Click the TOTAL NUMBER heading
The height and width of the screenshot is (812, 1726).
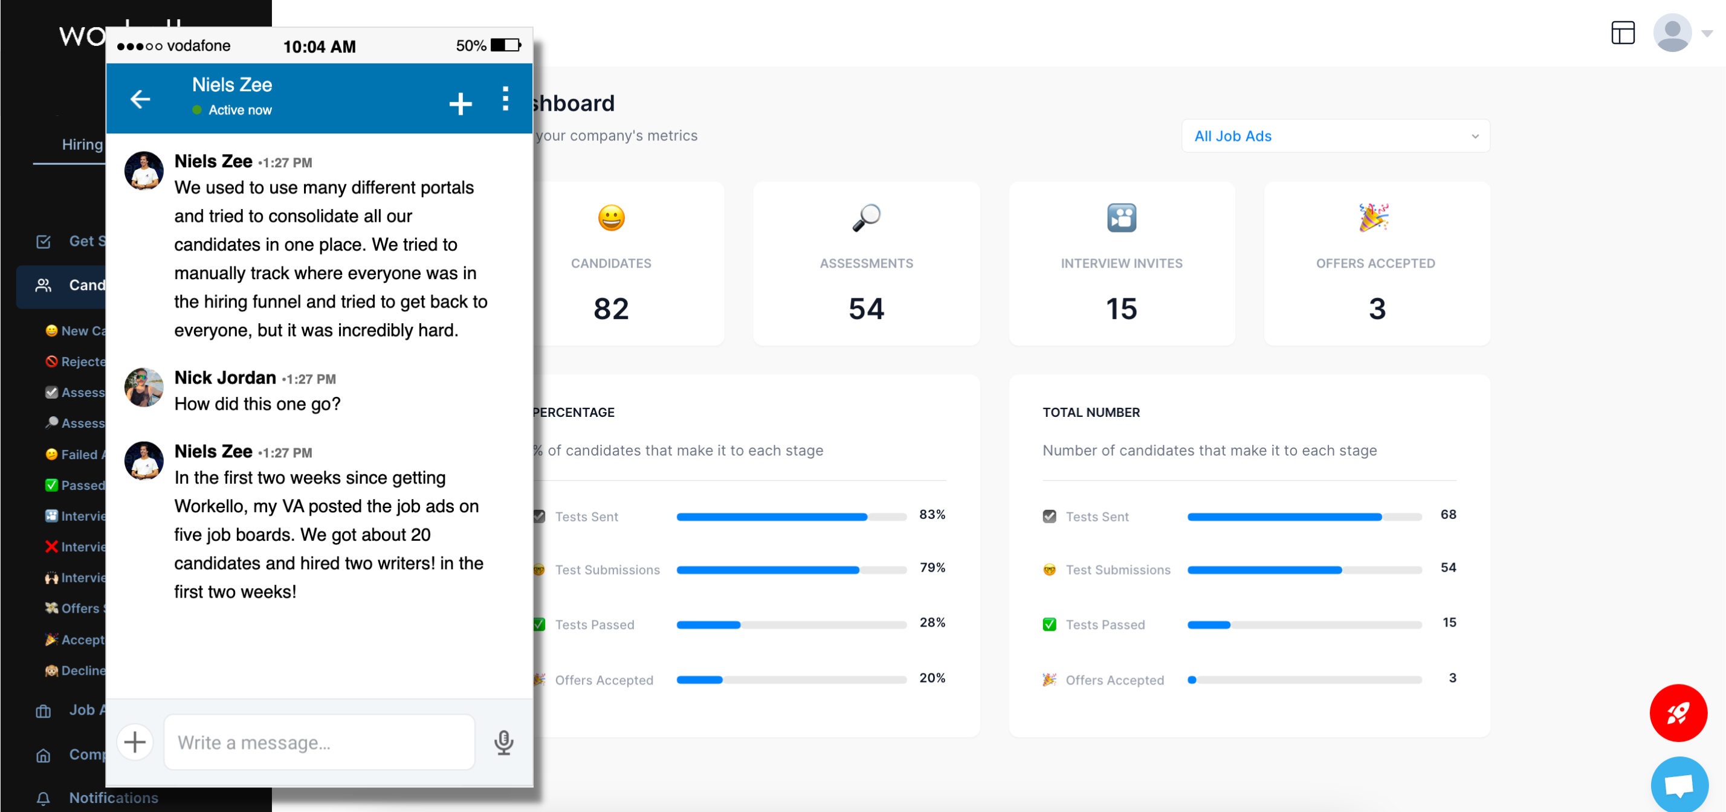pyautogui.click(x=1091, y=413)
